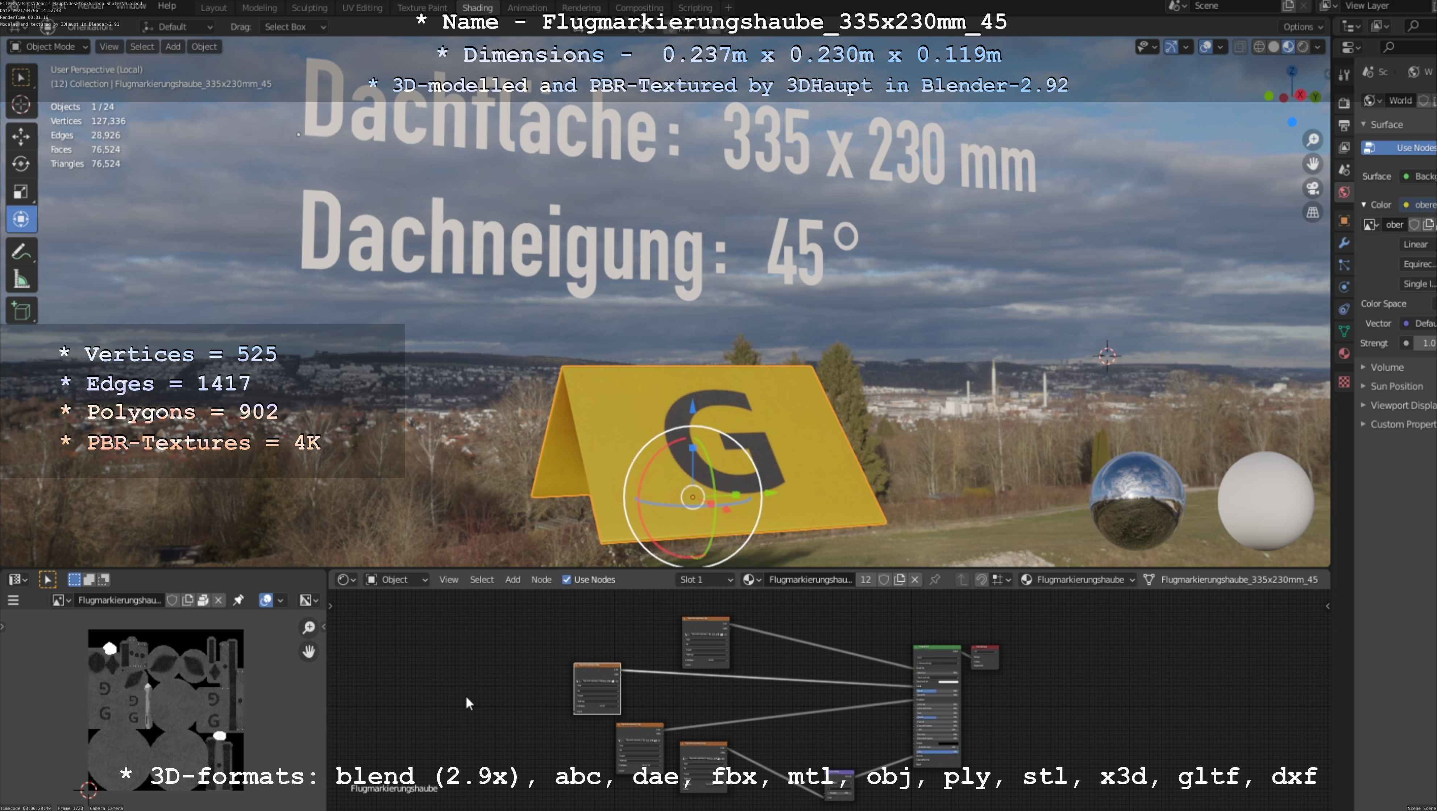Click the Strength value field

1425,343
